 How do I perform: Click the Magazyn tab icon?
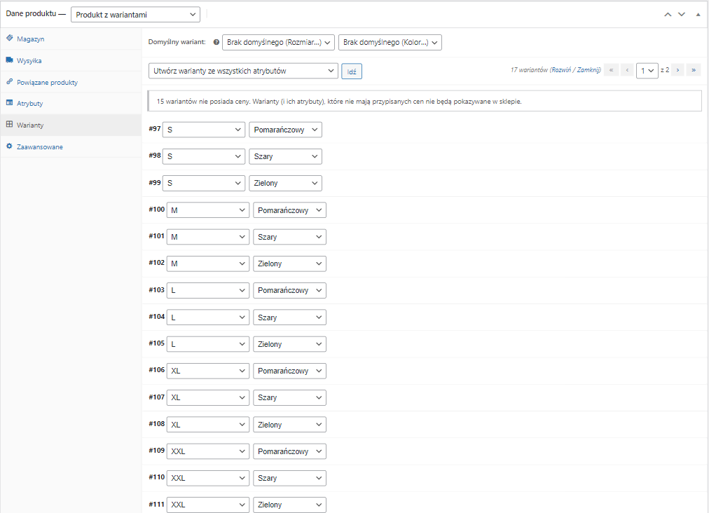[9, 39]
